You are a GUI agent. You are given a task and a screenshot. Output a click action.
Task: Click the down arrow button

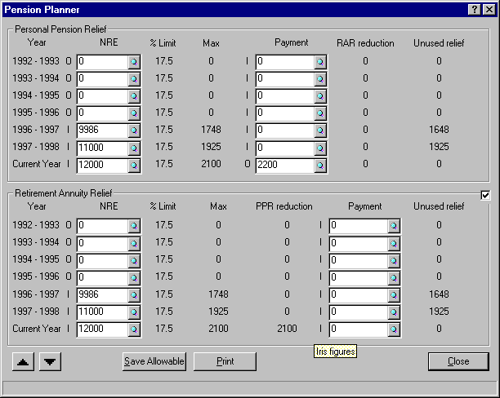click(x=50, y=361)
